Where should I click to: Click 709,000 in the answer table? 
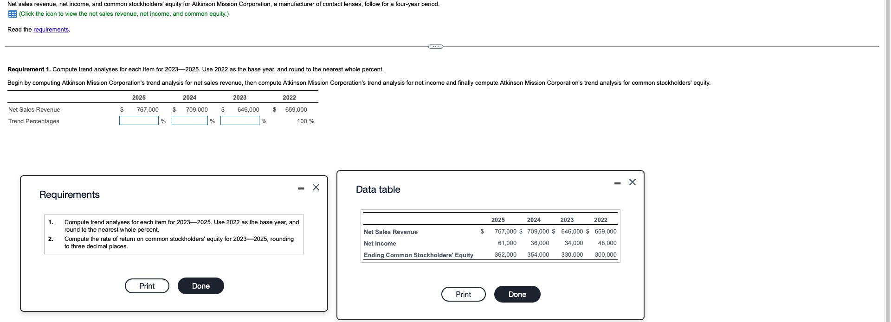(197, 110)
